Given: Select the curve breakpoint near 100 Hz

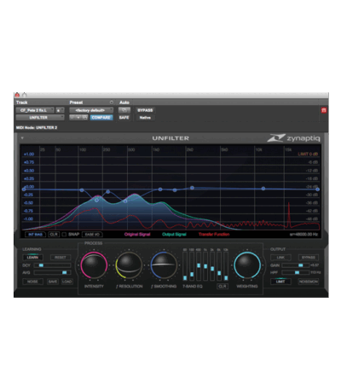Looking at the screenshot, I should pos(82,190).
